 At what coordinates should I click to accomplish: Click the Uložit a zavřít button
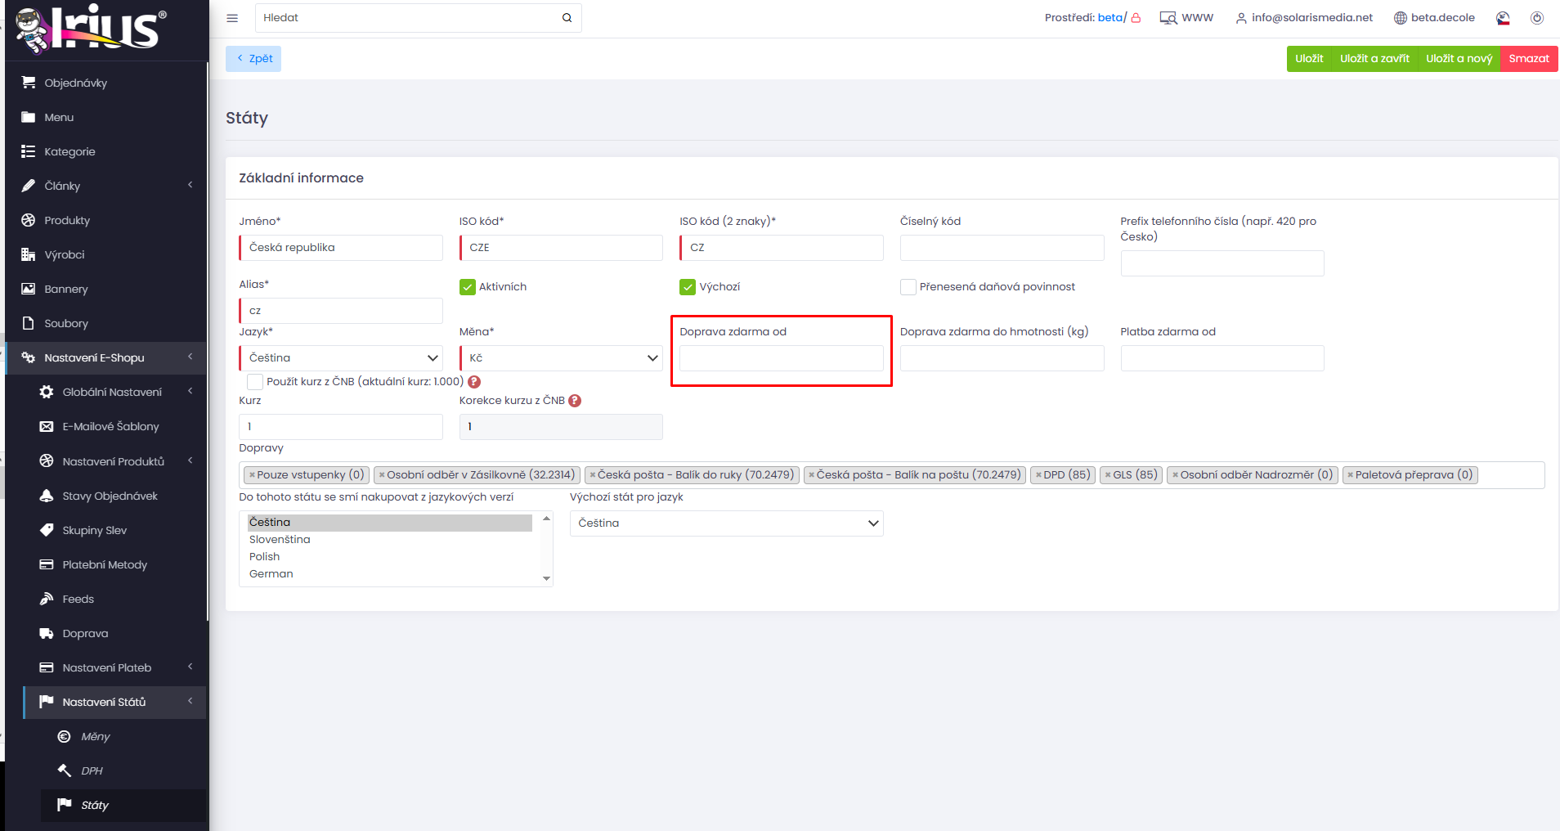[x=1374, y=59]
